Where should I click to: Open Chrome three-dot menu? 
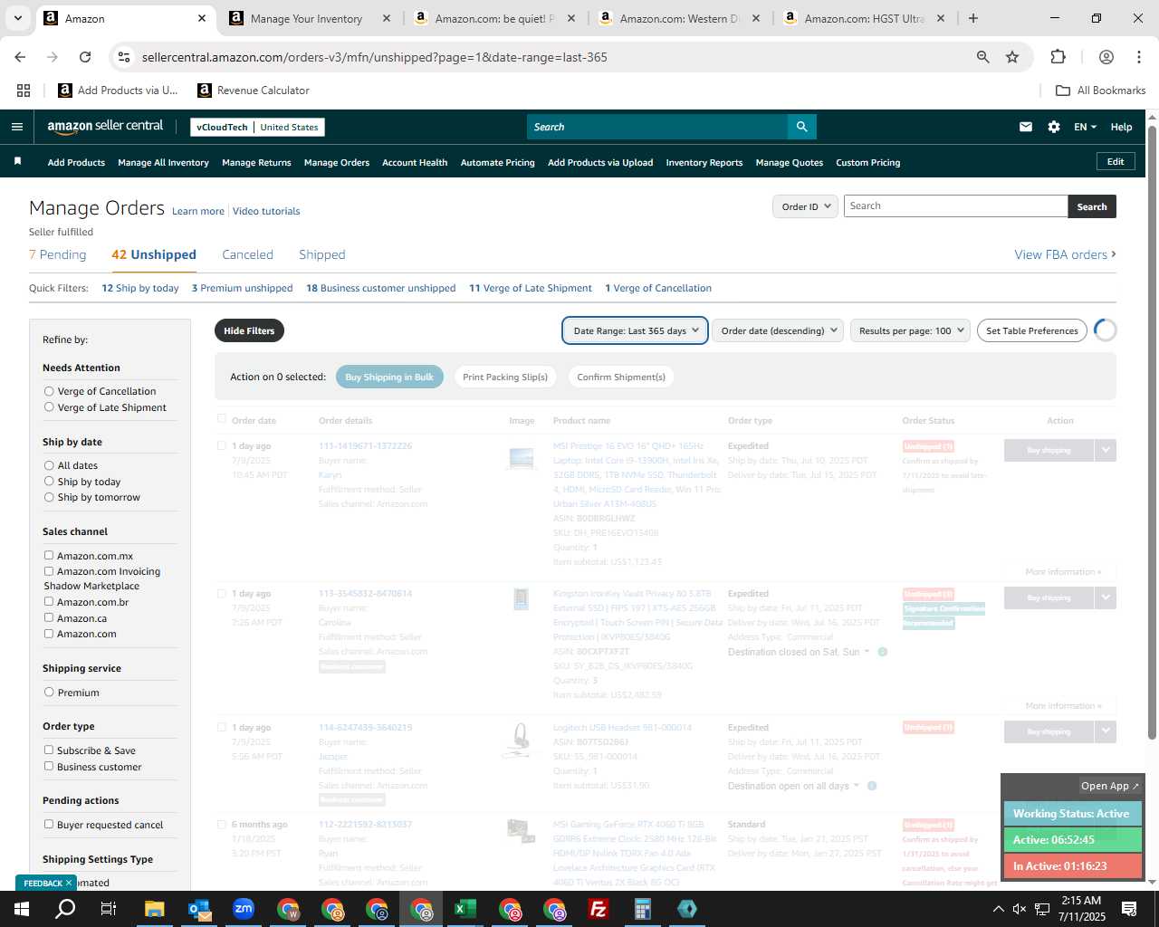[x=1138, y=57]
